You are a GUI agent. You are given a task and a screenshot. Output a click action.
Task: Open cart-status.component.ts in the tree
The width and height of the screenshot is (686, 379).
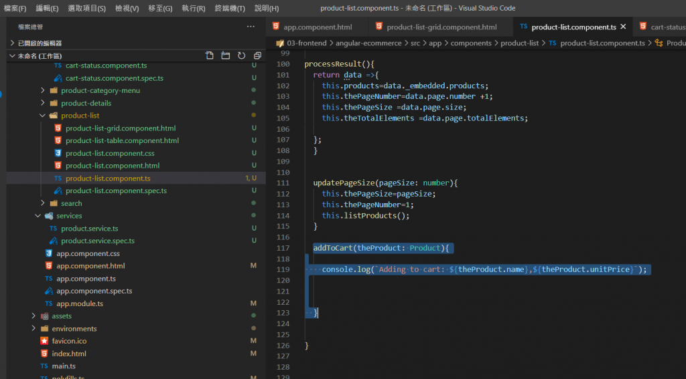click(106, 66)
